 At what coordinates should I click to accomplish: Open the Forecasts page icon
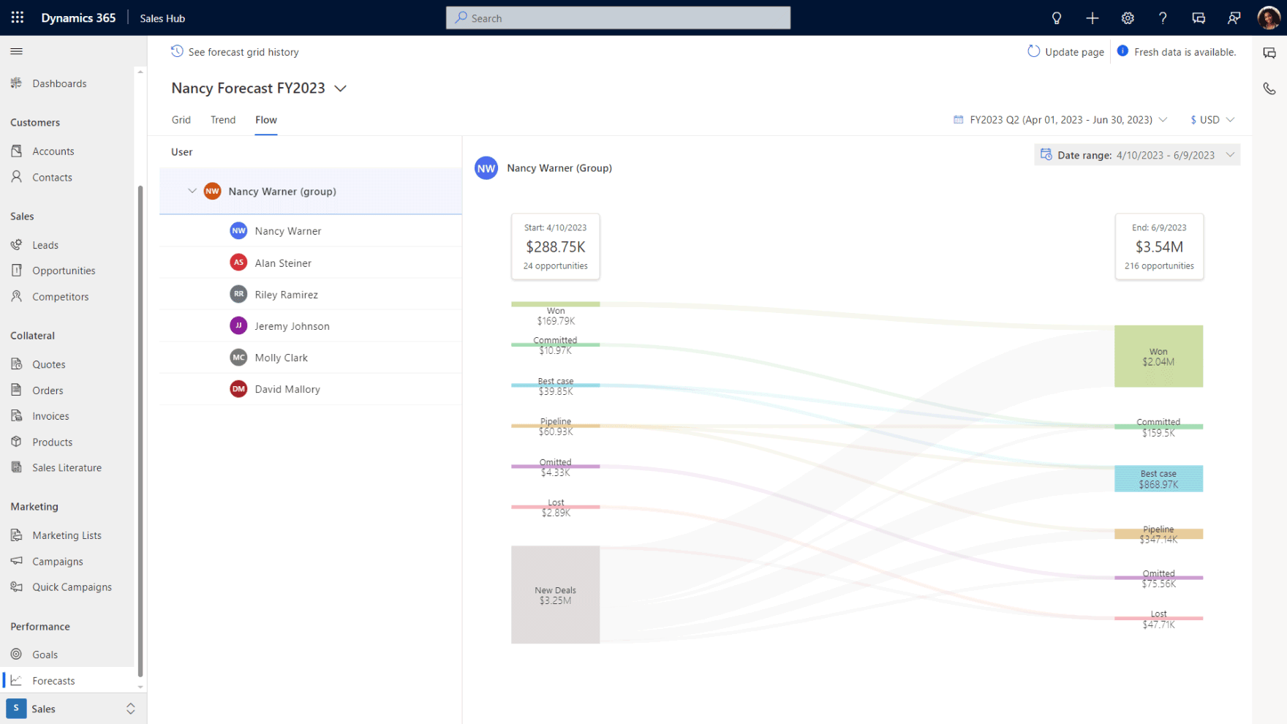tap(16, 680)
